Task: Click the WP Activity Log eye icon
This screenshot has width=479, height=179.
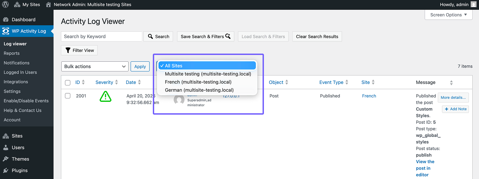Action: tap(6, 31)
